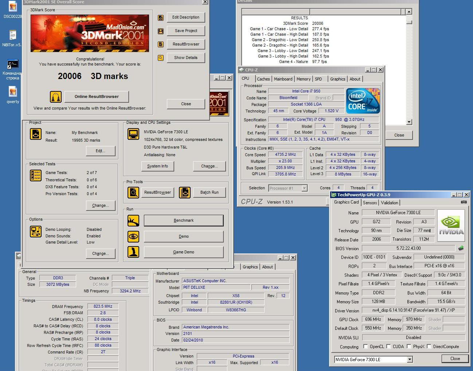Screen dimensions: 473x371
Task: Click the Save Project button
Action: [186, 31]
